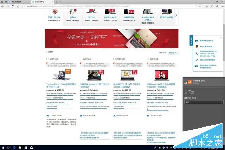Screen dimensions: 225x150
Task: Click the blue contact-us side tab
Action: (191, 40)
